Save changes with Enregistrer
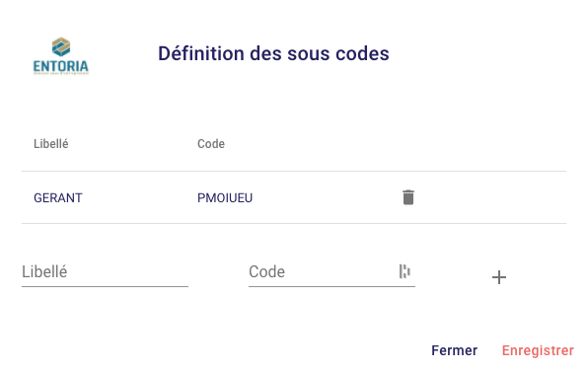The image size is (588, 371). click(x=538, y=350)
